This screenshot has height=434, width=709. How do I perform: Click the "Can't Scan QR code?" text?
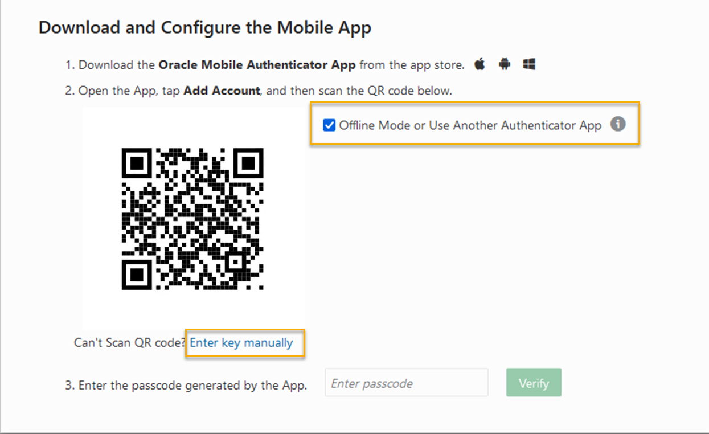coord(130,343)
